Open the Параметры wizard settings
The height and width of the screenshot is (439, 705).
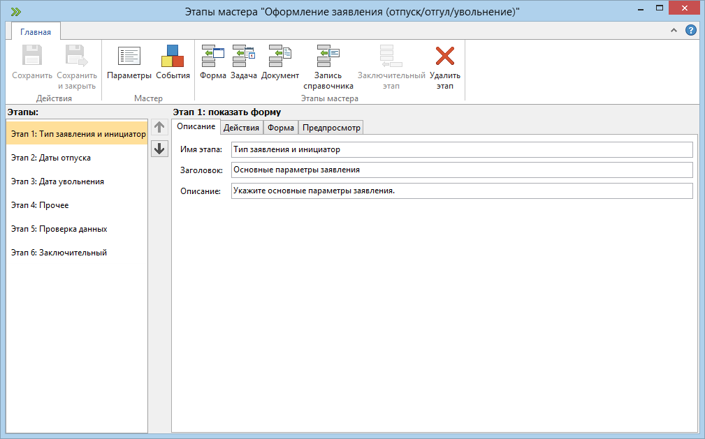[129, 62]
